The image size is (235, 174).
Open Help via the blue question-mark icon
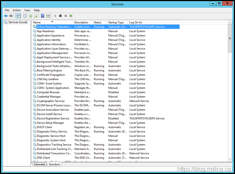tap(43, 16)
